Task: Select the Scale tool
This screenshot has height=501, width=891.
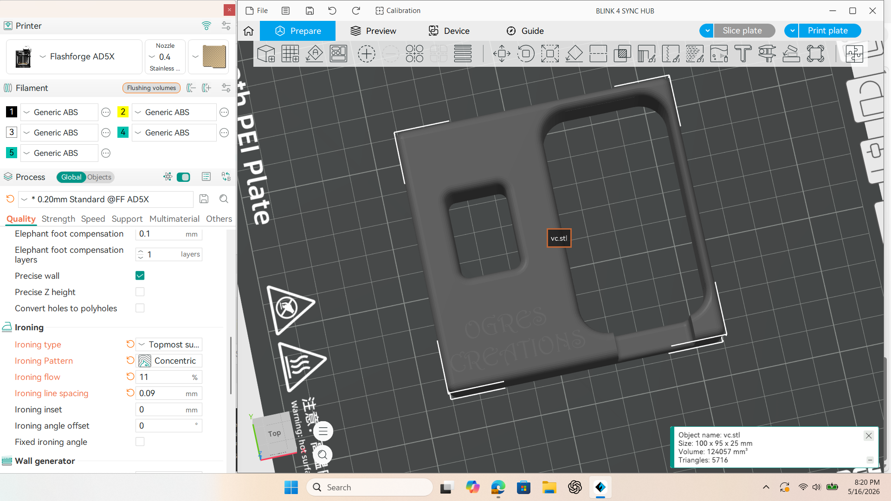Action: point(550,54)
